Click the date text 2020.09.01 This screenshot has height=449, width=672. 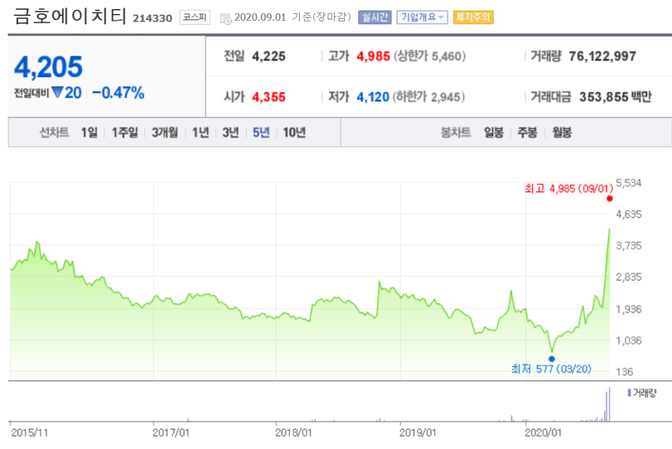coord(260,17)
